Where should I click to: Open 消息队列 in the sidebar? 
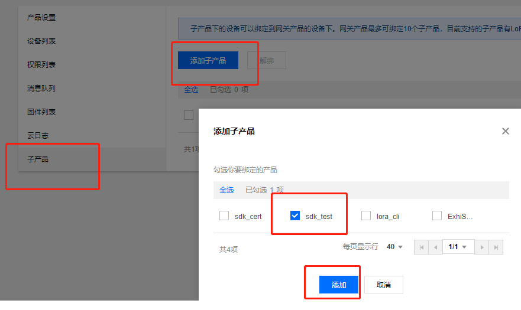(x=41, y=89)
